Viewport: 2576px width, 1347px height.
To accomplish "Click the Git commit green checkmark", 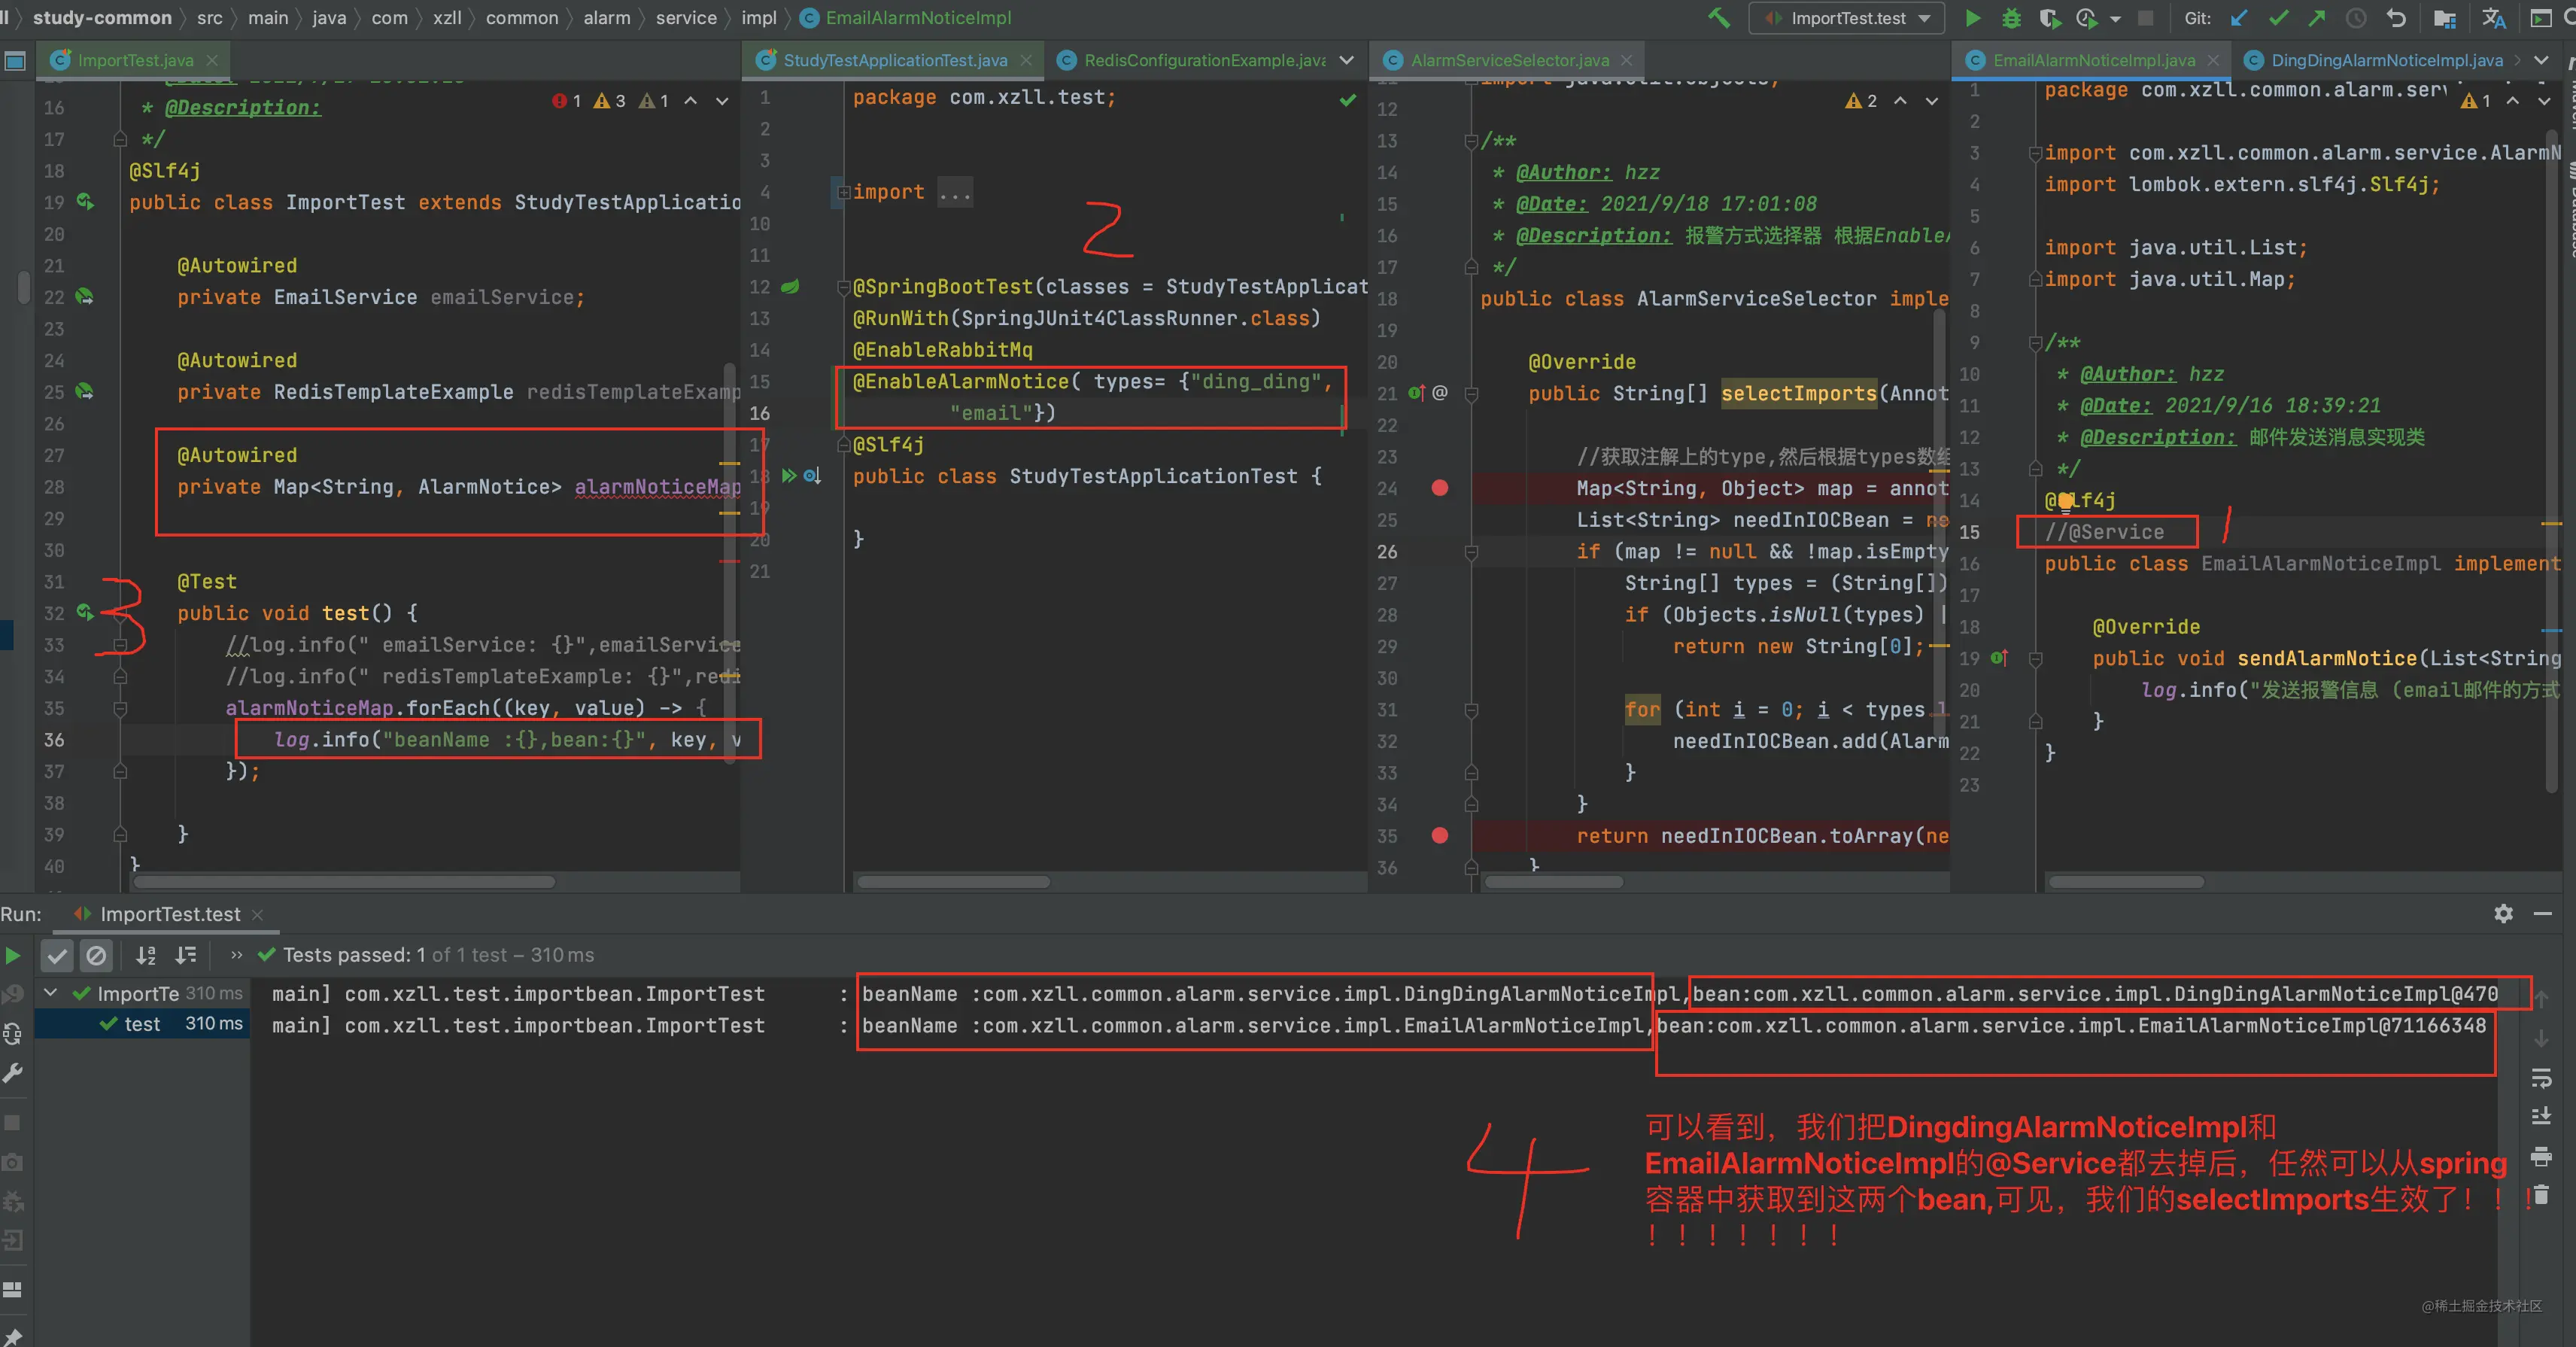I will point(2279,18).
